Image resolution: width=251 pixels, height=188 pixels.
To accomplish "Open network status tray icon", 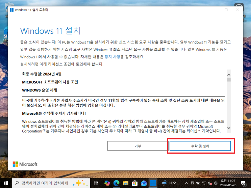I will 204,183.
